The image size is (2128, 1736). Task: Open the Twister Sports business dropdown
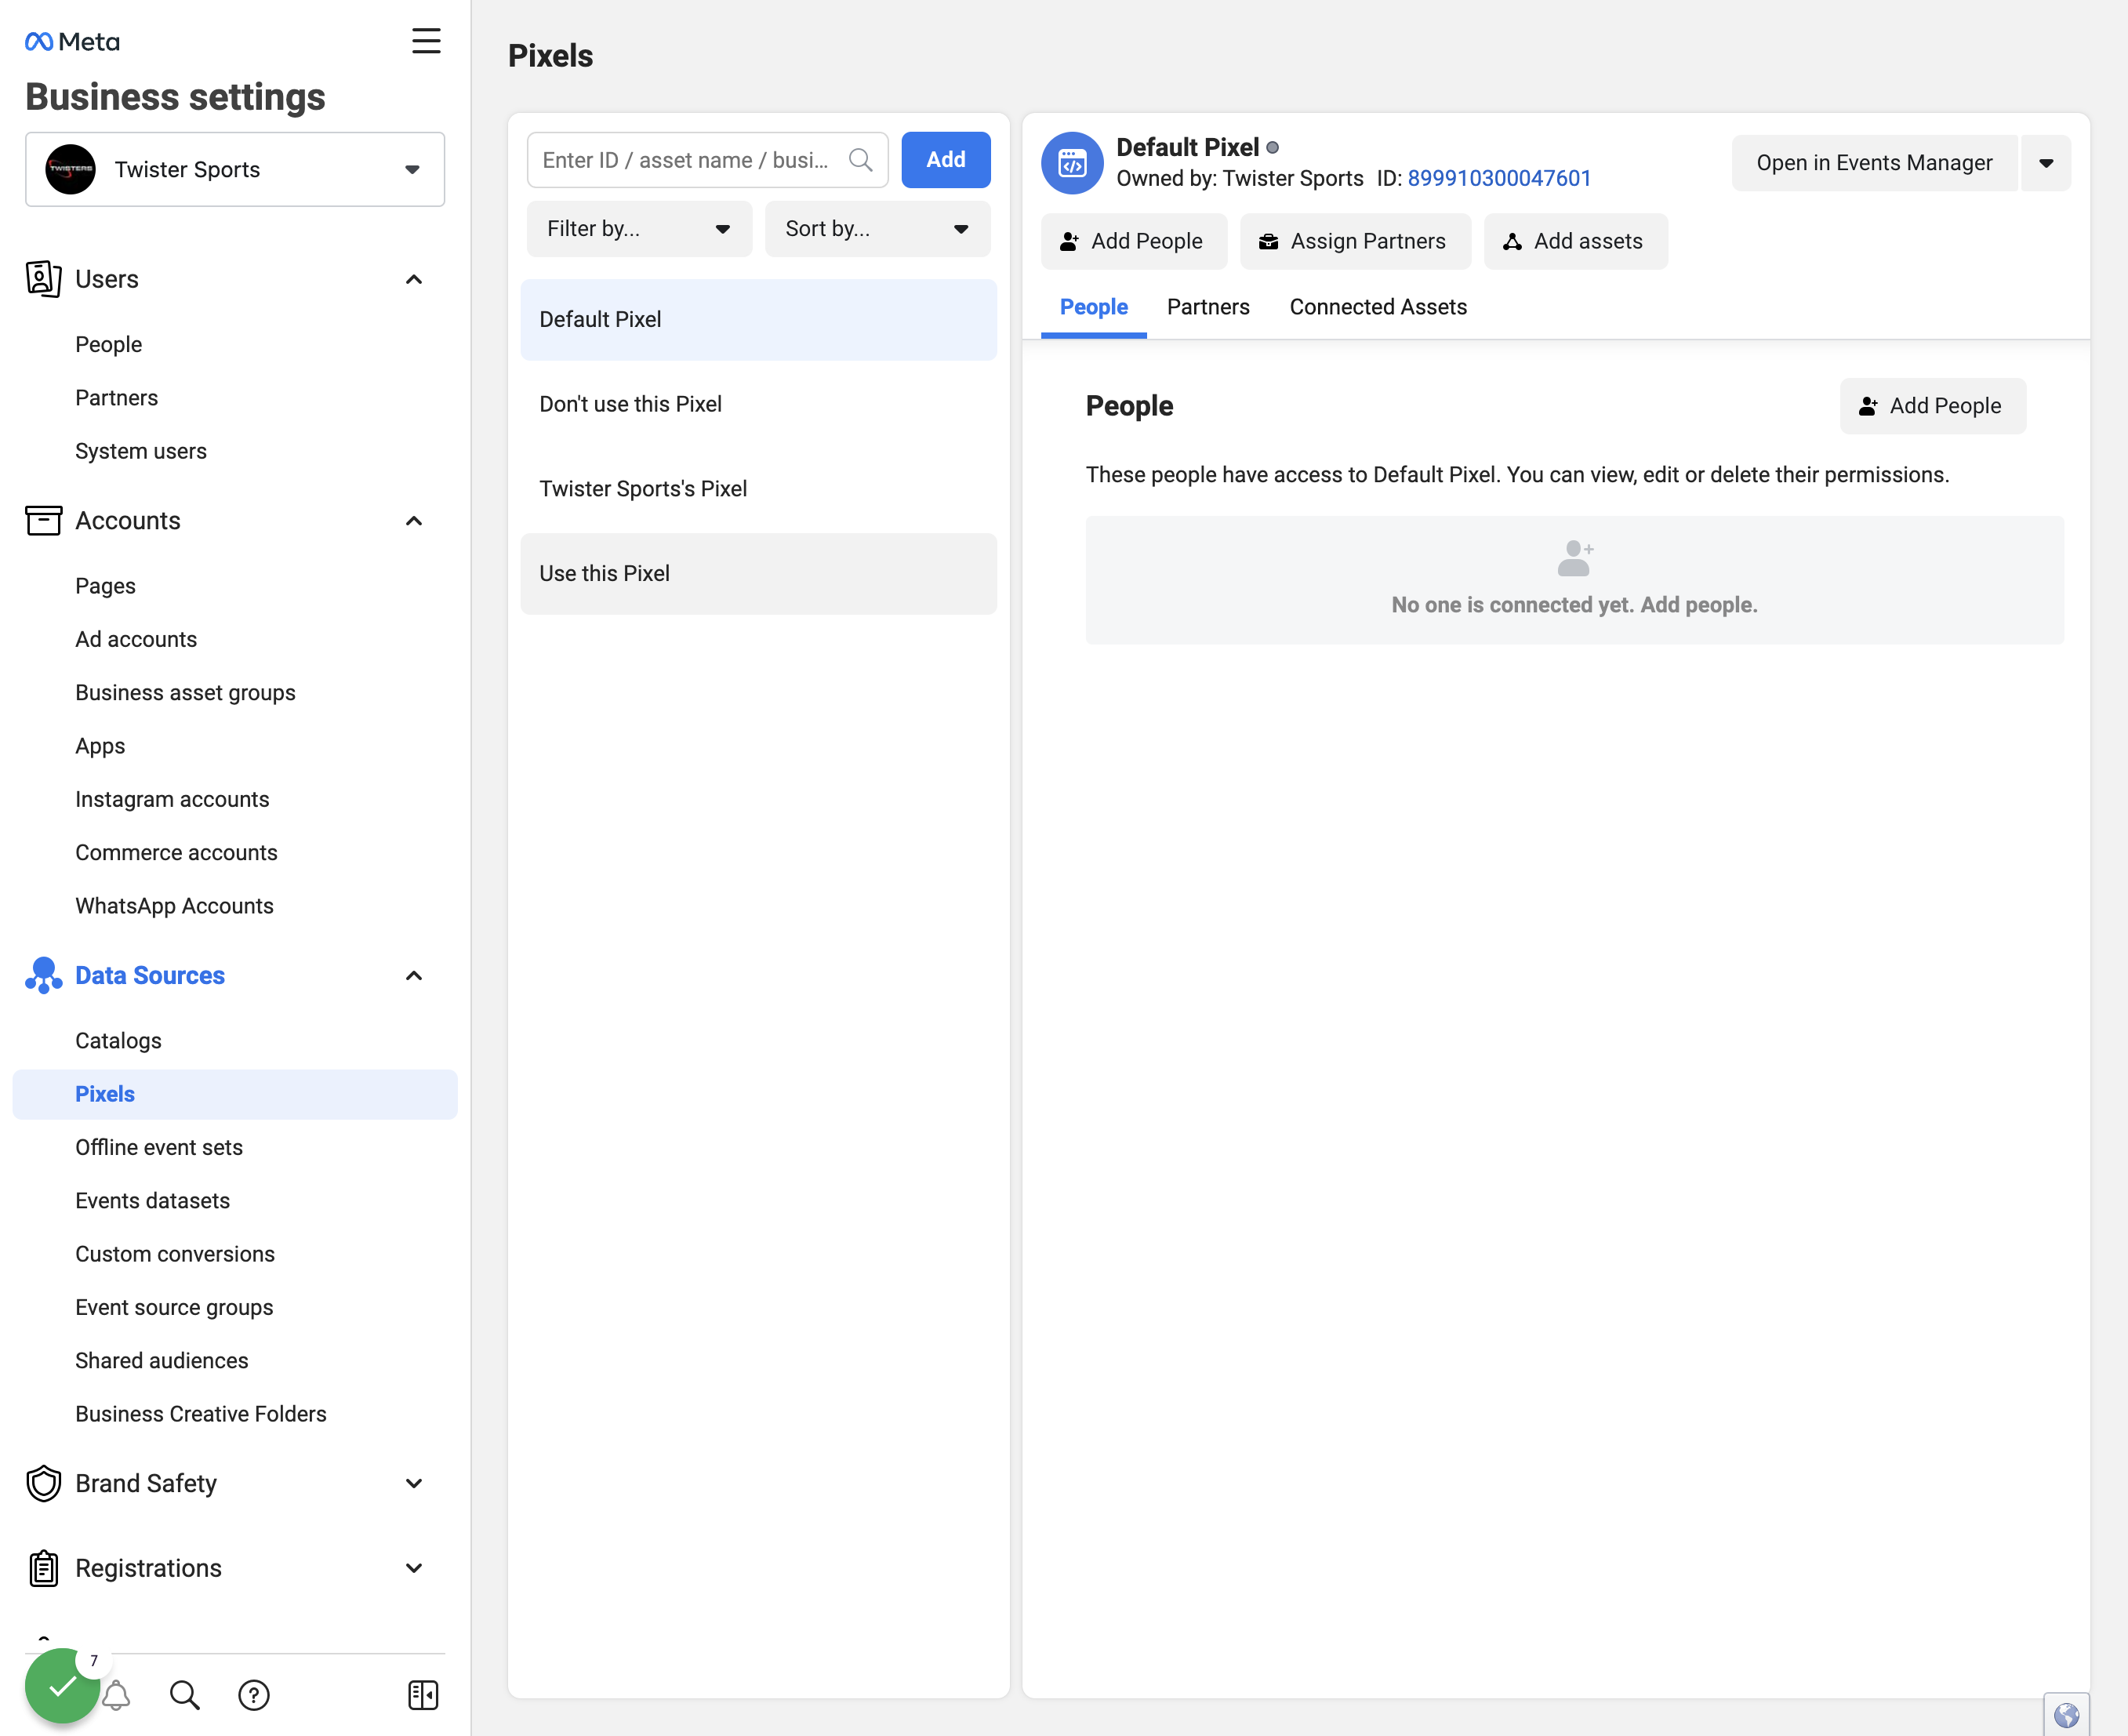tap(235, 169)
